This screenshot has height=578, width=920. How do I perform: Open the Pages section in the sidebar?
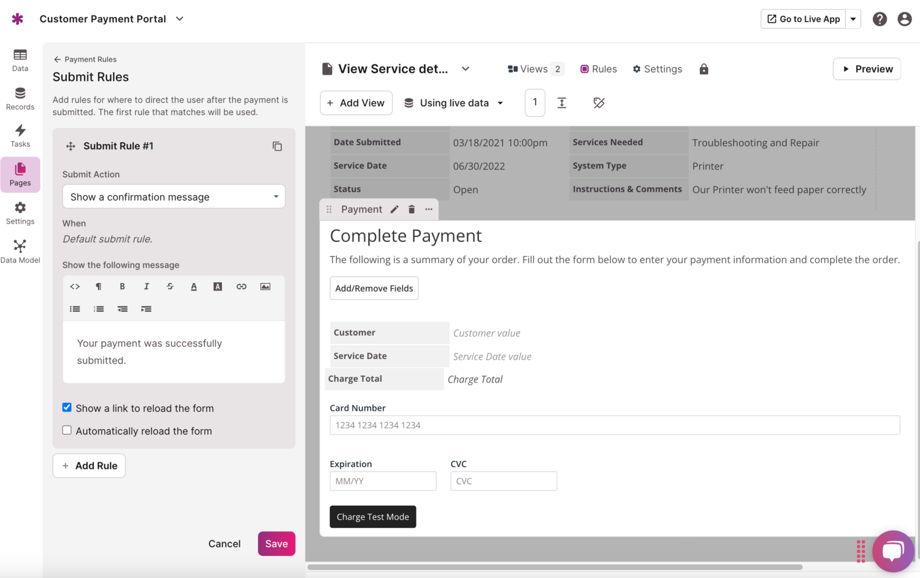20,175
